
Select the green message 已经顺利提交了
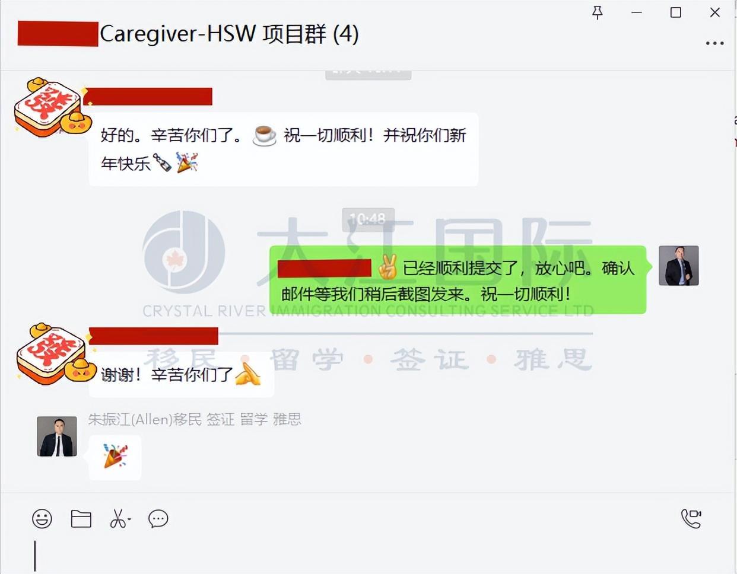click(458, 280)
